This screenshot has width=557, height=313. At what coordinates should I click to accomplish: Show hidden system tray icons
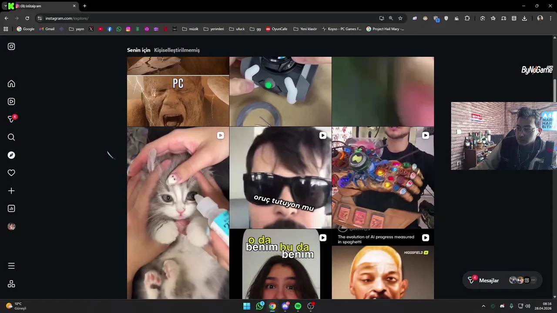pyautogui.click(x=483, y=306)
